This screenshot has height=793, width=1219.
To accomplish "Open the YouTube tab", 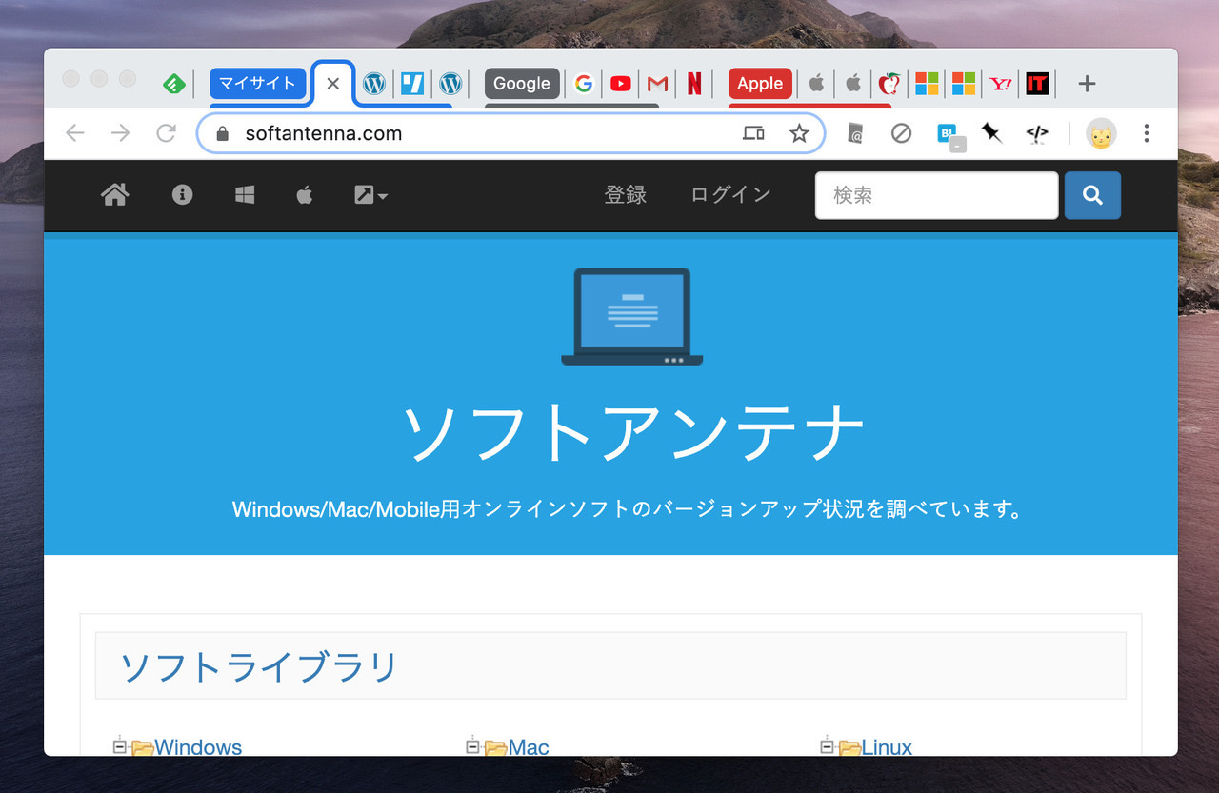I will pos(620,84).
